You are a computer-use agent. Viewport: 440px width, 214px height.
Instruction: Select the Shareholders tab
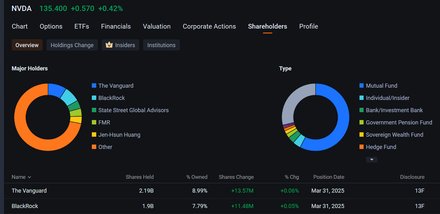[x=267, y=26]
